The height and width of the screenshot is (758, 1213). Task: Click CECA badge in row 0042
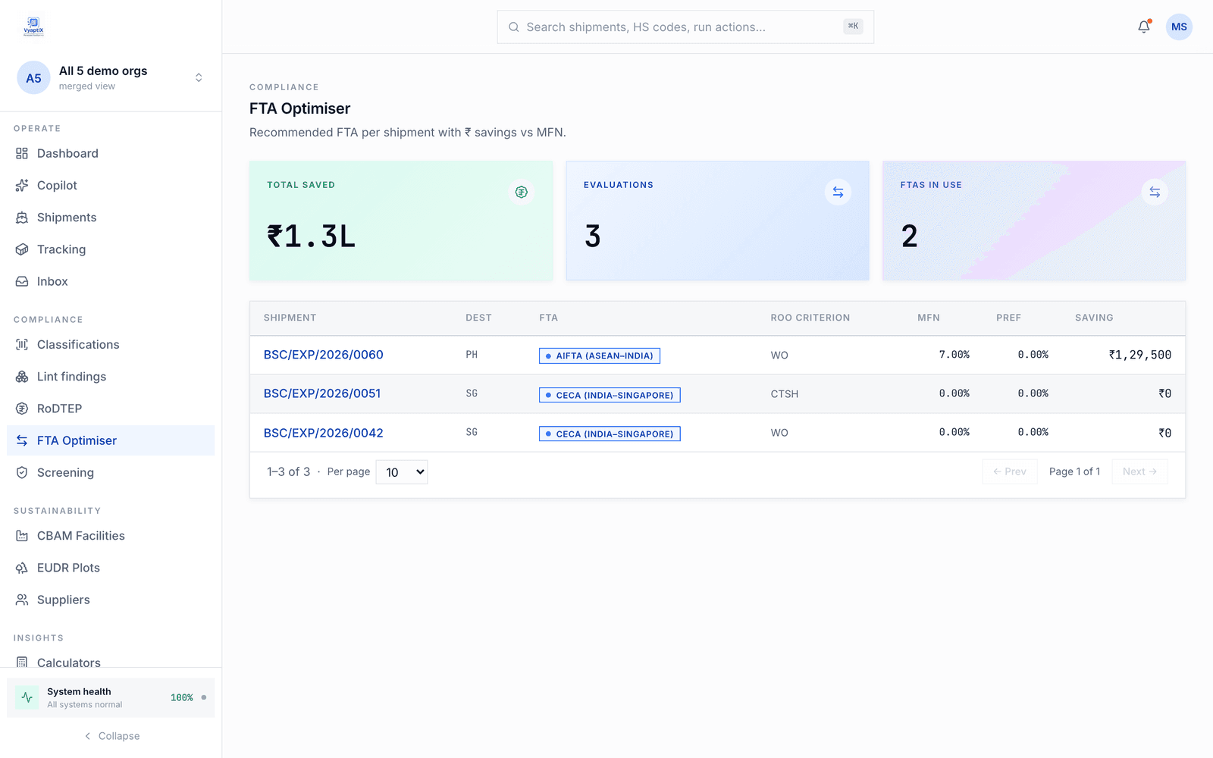pyautogui.click(x=610, y=434)
